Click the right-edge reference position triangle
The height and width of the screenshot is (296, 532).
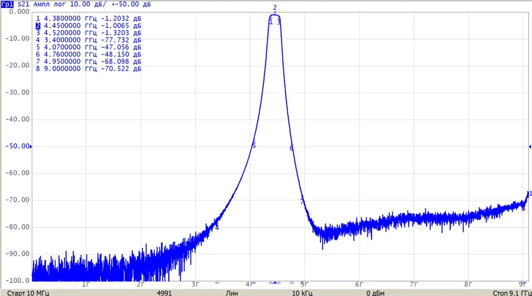pyautogui.click(x=530, y=147)
